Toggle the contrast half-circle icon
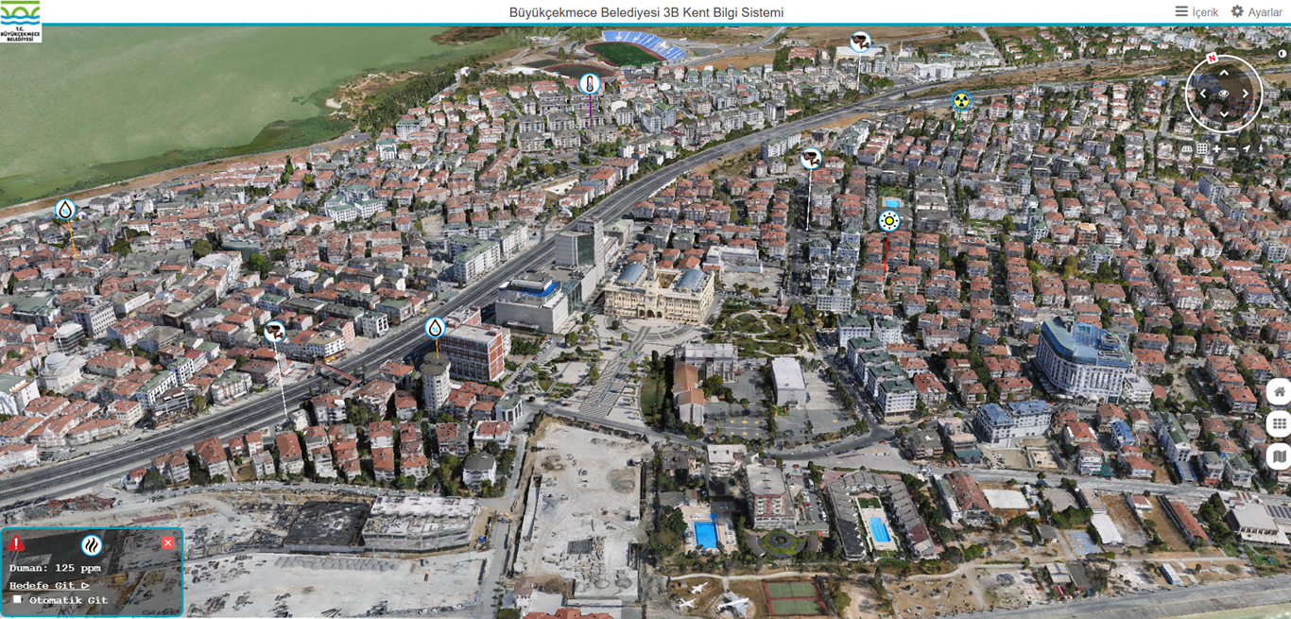The width and height of the screenshot is (1291, 619). coord(1284,55)
